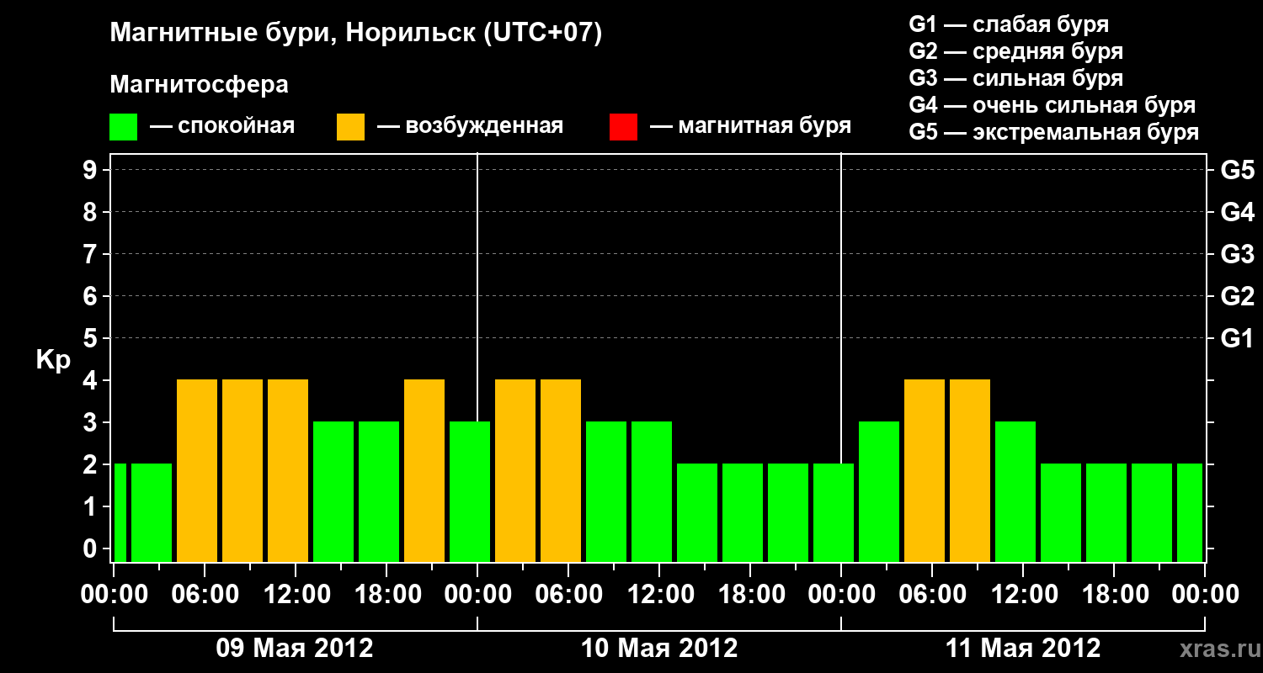Click the orange bar over 06:00 on 11 Мая
The height and width of the screenshot is (673, 1263).
pyautogui.click(x=925, y=470)
